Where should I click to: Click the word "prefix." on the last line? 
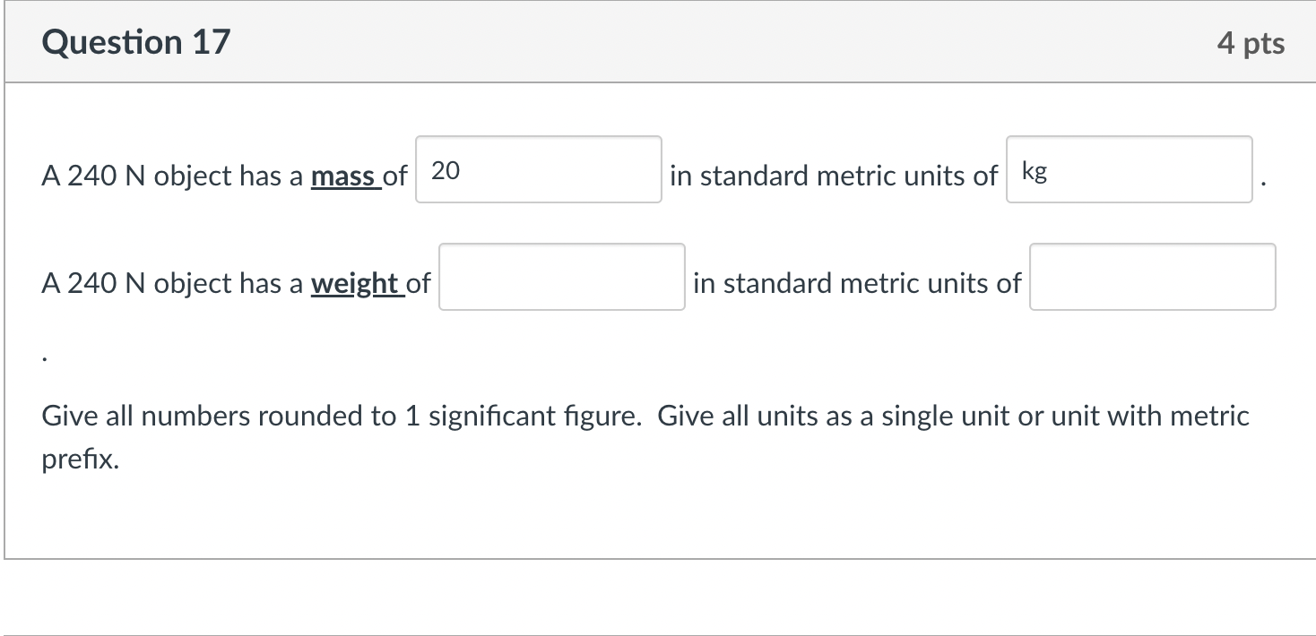81,460
